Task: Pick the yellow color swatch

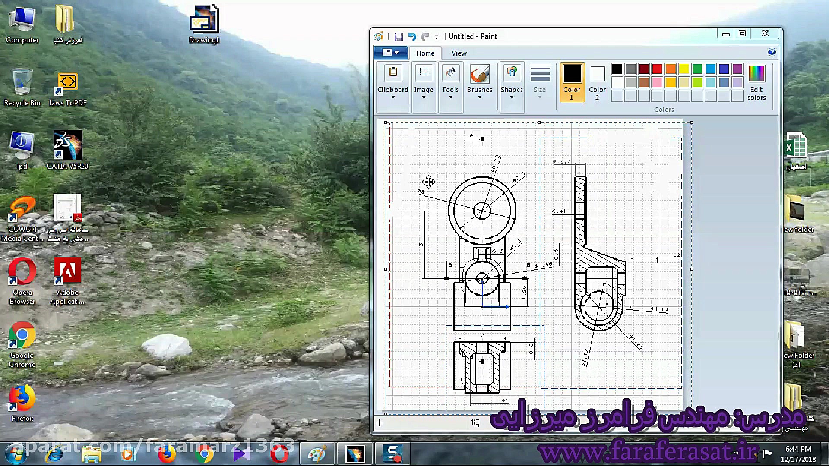Action: coord(683,69)
